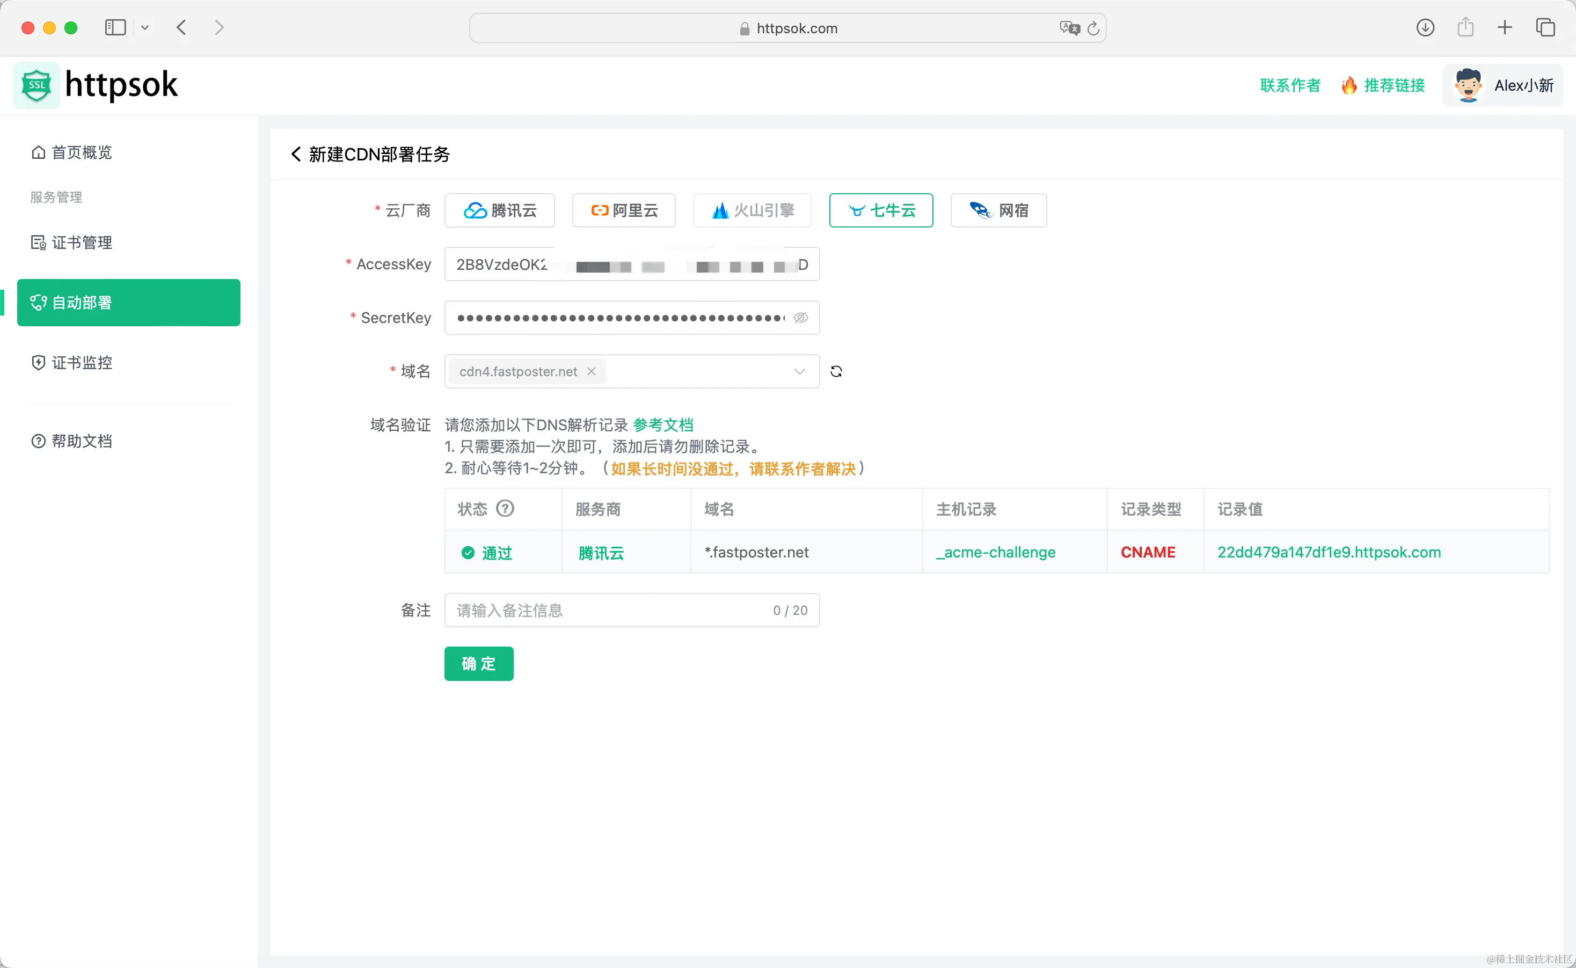The image size is (1576, 968).
Task: Expand the 域名 dropdown chevron
Action: (x=799, y=371)
